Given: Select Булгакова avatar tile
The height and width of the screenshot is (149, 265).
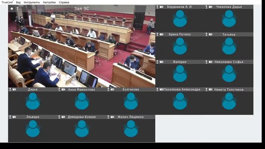Looking at the screenshot, I should pyautogui.click(x=131, y=101).
